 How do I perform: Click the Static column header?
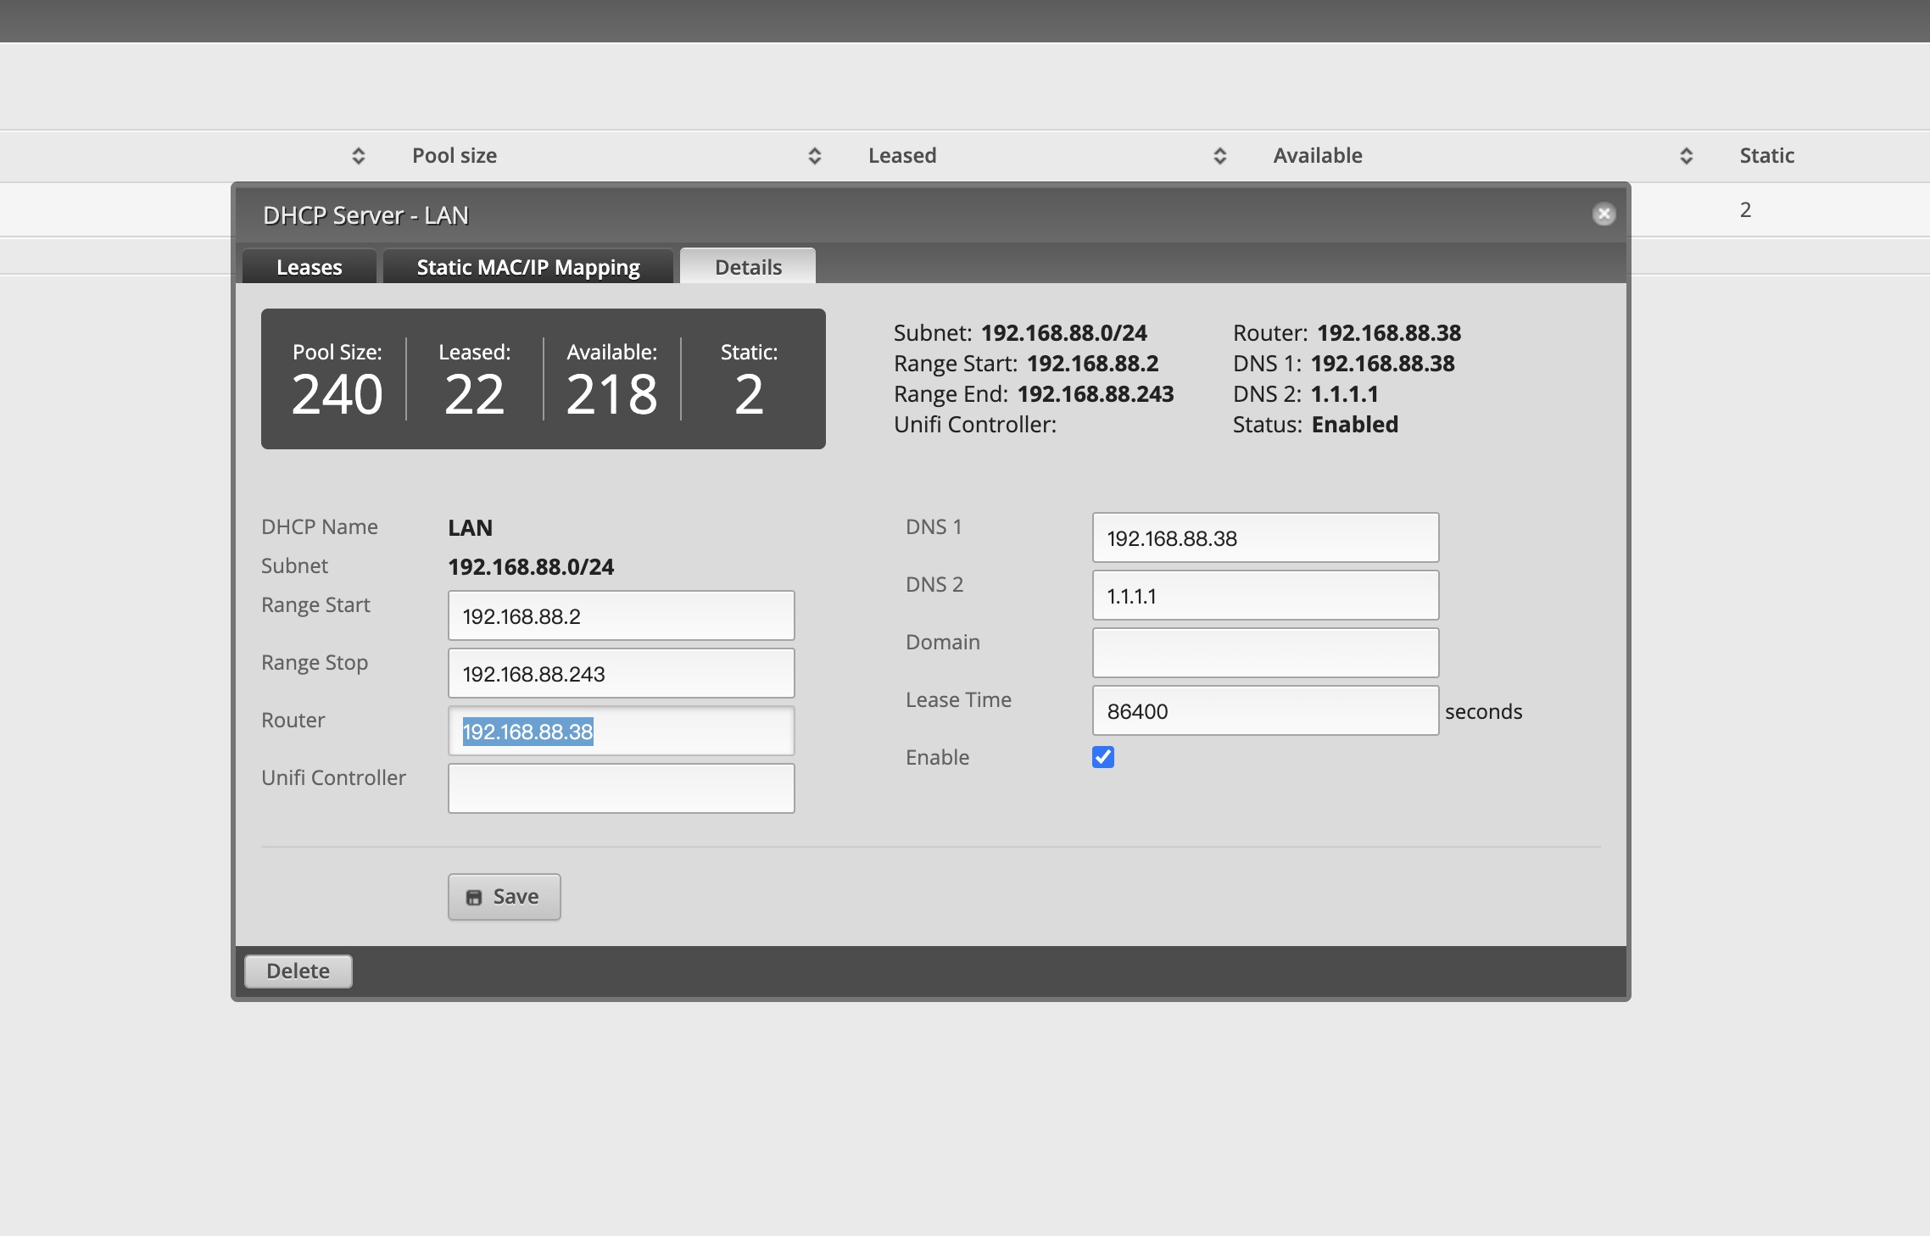tap(1767, 156)
